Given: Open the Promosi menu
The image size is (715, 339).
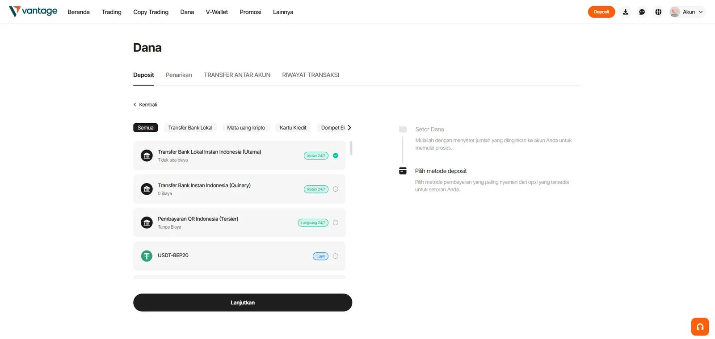Looking at the screenshot, I should pos(250,12).
